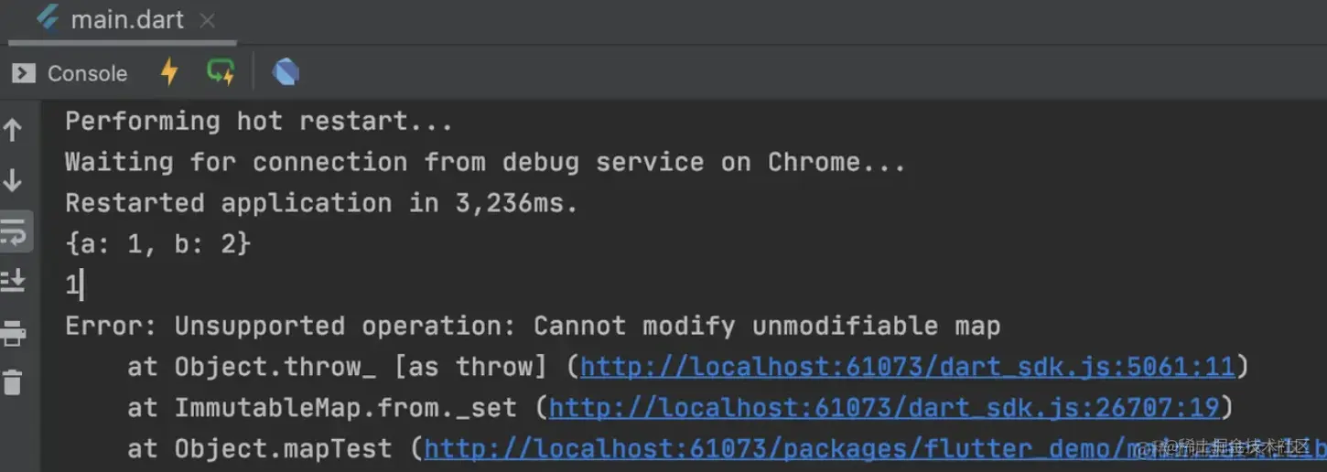The width and height of the screenshot is (1327, 472).
Task: Click the Flutter icon on main.dart tab
Action: (48, 20)
